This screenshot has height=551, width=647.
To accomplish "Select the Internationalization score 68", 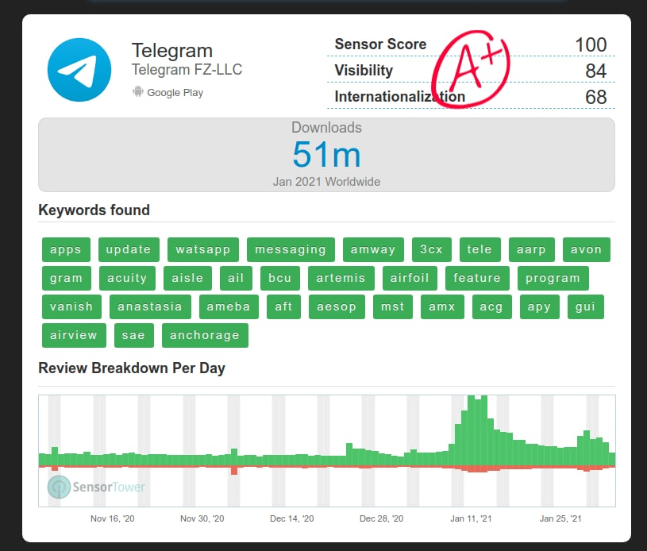I will [x=595, y=97].
